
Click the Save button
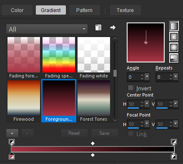105,133
